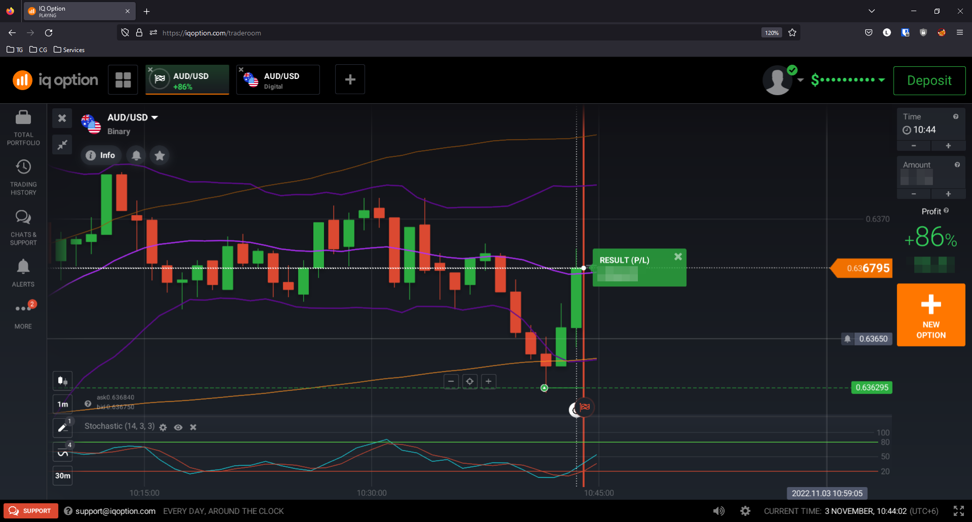Switch to AUD/USD Digital tab
972x522 pixels.
coord(278,80)
